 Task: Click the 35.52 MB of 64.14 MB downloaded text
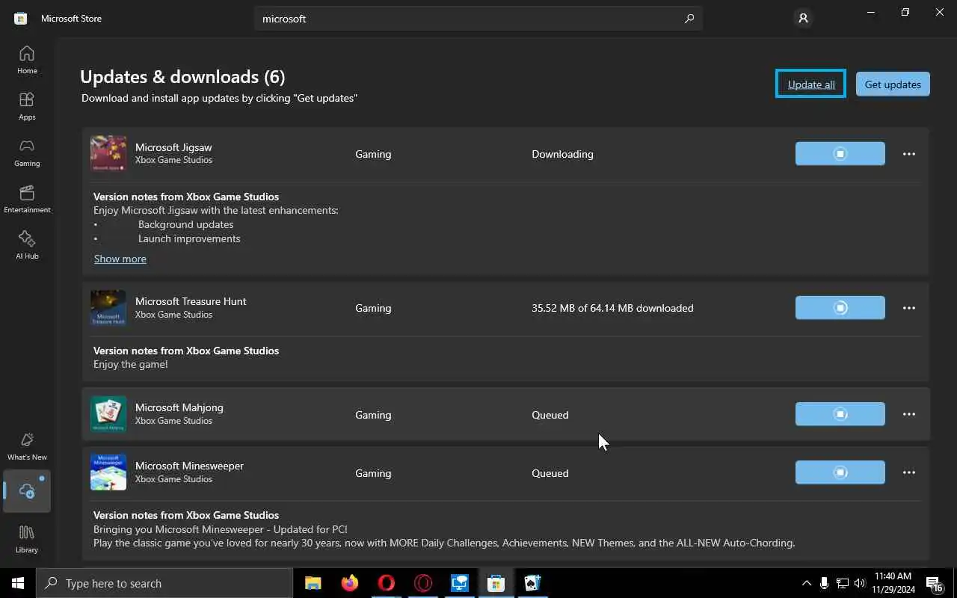612,308
